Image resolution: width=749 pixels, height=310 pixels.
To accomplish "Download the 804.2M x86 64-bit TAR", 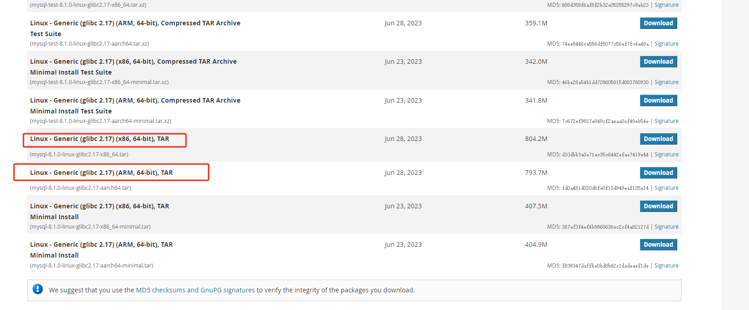I will click(x=658, y=139).
